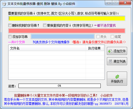Select the 执行结果 column header
Screen dimensions: 133x109
[95, 48]
